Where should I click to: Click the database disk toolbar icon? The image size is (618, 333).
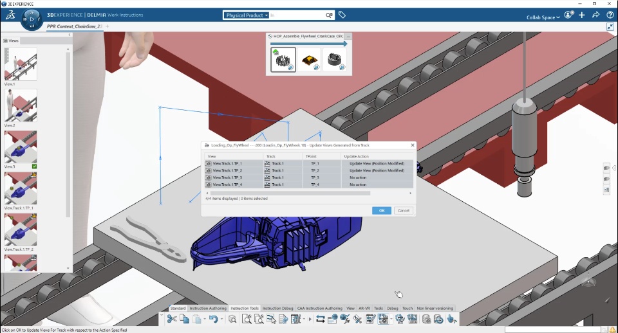point(426,319)
